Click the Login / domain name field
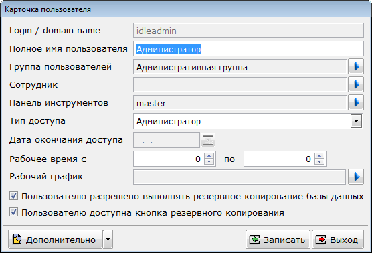 tap(248, 31)
